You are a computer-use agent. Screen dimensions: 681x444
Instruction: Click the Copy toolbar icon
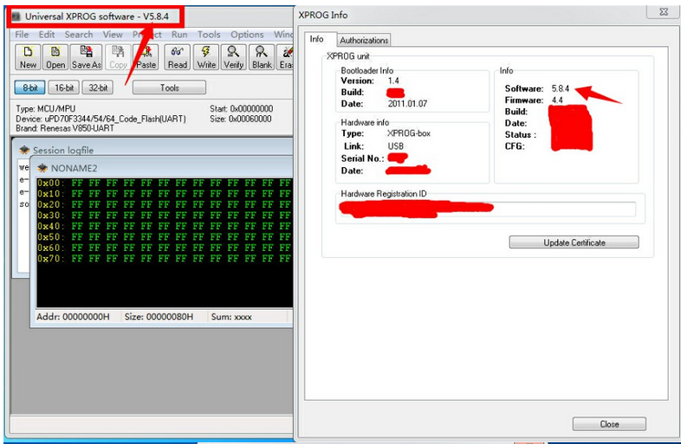118,57
